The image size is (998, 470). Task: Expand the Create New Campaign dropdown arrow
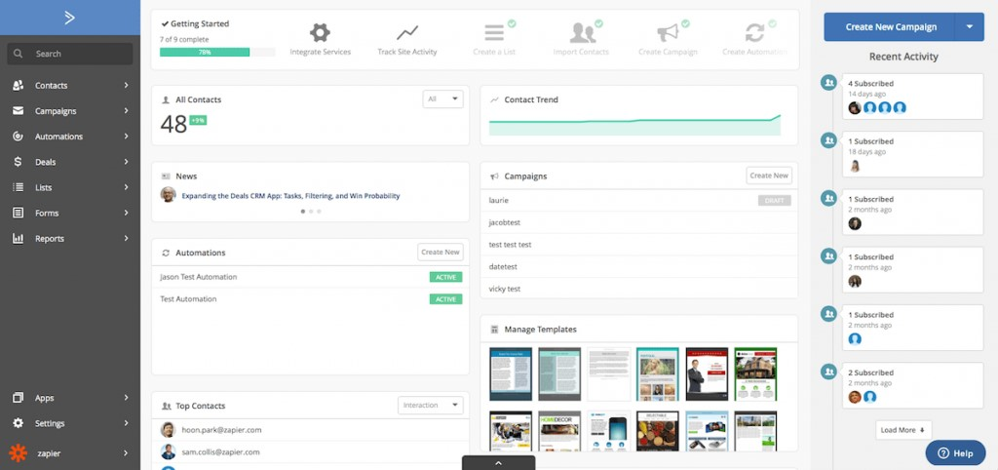coord(970,27)
